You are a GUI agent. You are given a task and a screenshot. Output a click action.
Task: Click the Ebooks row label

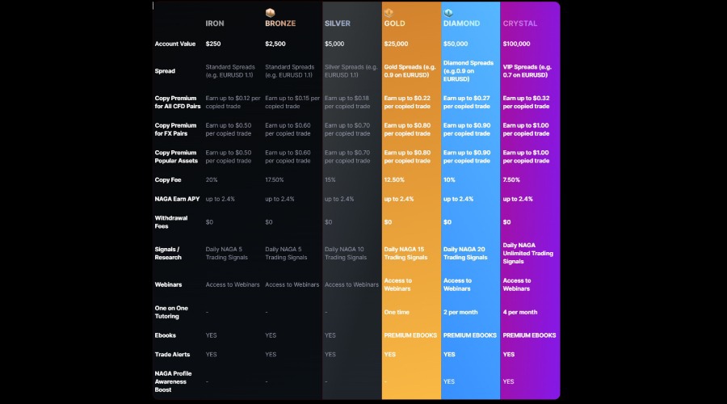(165, 335)
